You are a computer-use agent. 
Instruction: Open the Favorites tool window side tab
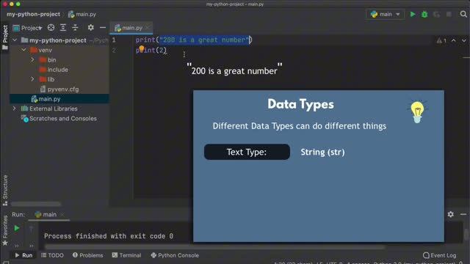point(5,230)
